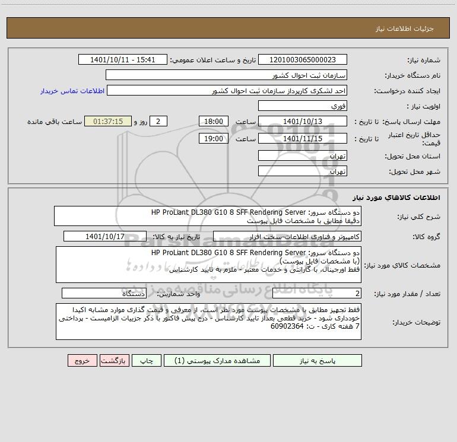Click the بازگشت back button

(x=114, y=360)
